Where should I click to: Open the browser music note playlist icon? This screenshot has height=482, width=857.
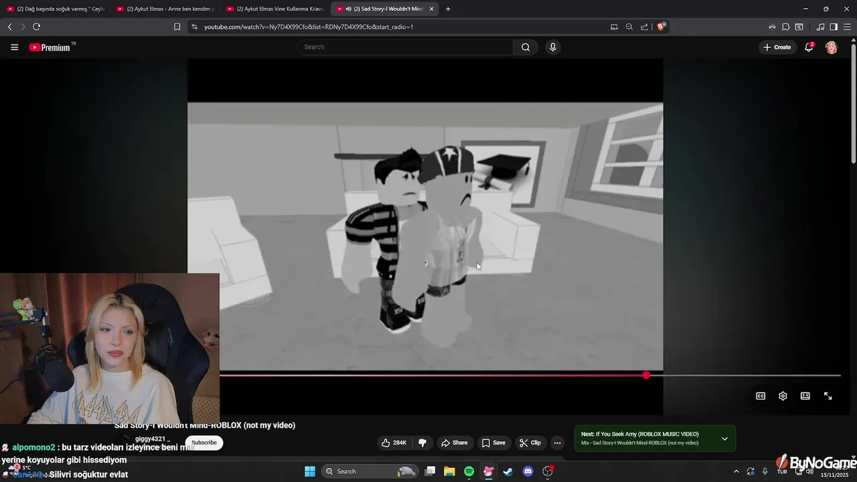pos(820,27)
